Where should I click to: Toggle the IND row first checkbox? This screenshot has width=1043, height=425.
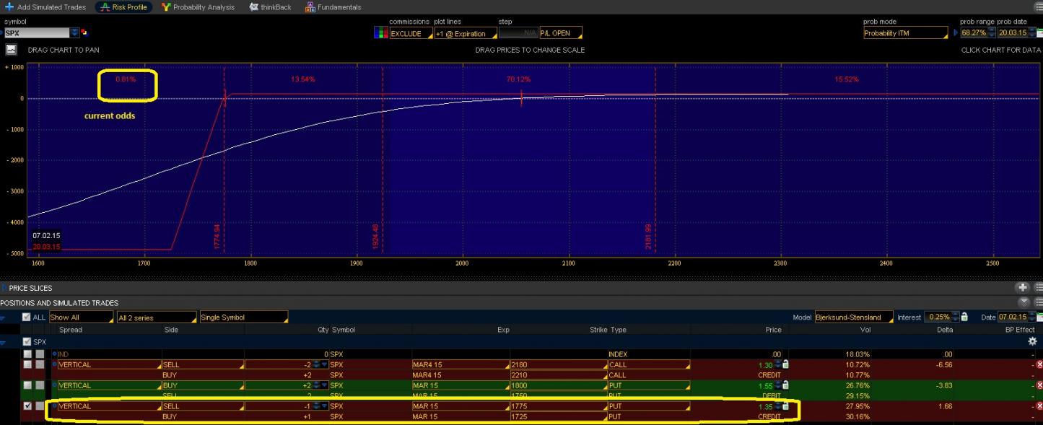tap(27, 354)
